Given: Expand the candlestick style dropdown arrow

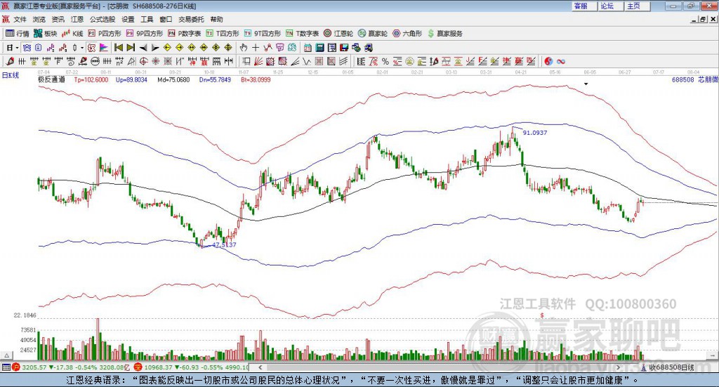Looking at the screenshot, I should click(x=82, y=48).
